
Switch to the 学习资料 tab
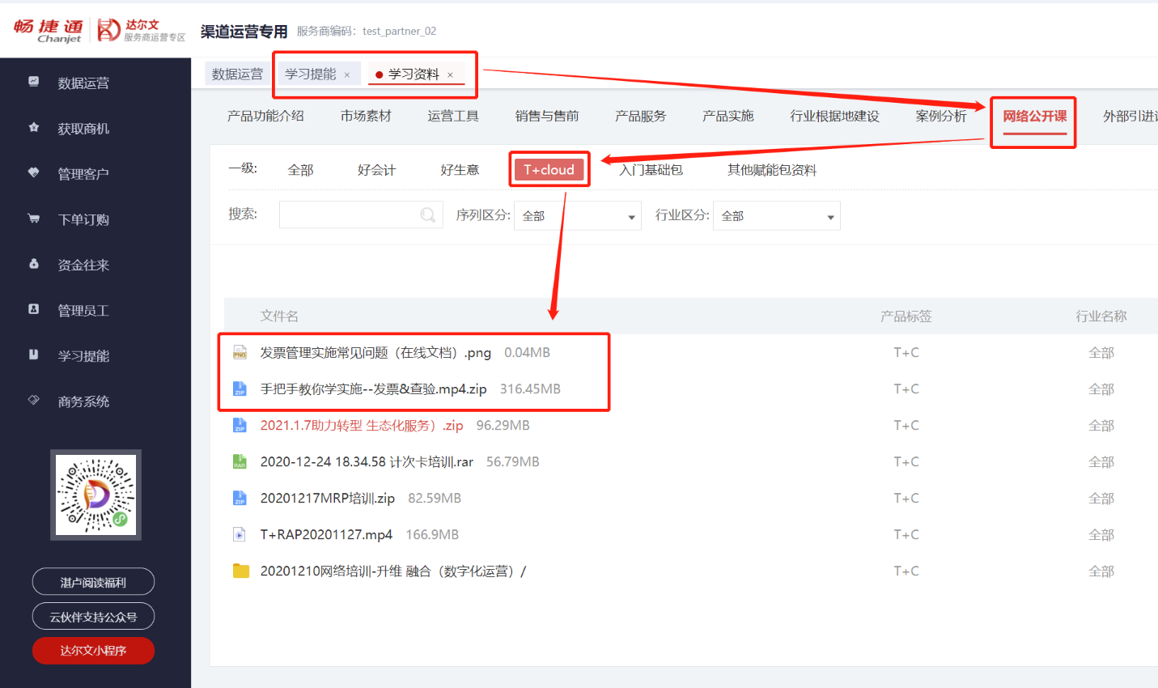(x=414, y=74)
